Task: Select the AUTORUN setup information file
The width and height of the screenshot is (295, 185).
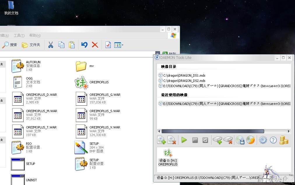Action: (x=26, y=66)
